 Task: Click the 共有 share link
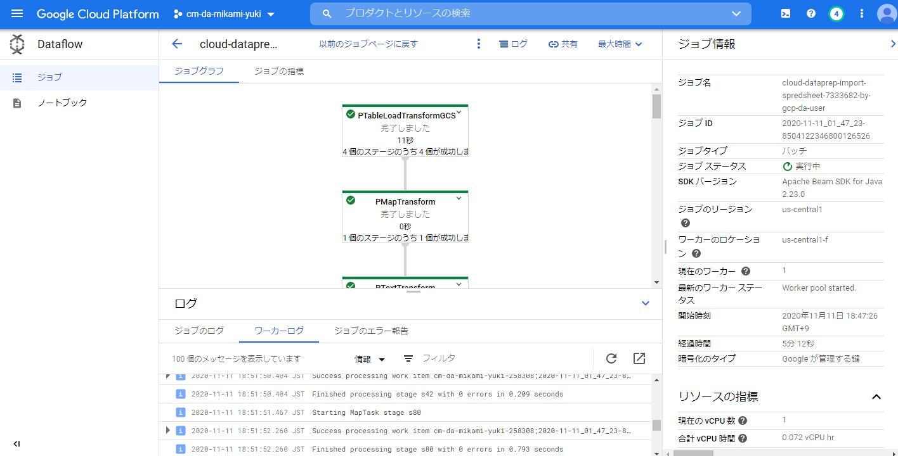point(563,44)
